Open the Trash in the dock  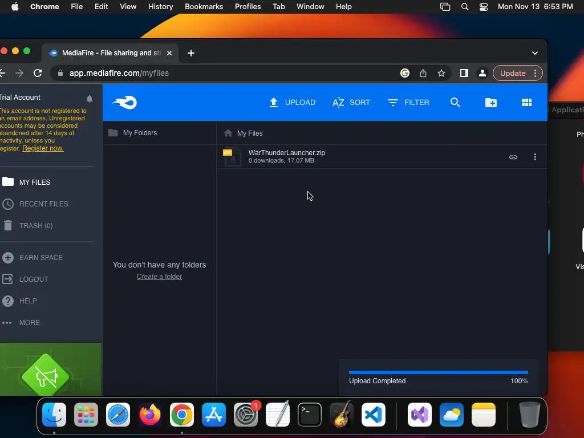pyautogui.click(x=530, y=415)
